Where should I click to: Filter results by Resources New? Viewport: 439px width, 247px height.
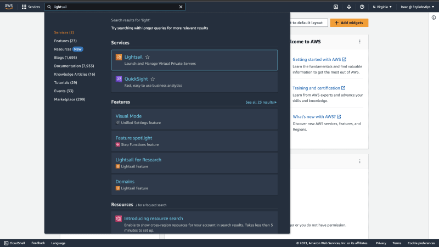(x=68, y=49)
